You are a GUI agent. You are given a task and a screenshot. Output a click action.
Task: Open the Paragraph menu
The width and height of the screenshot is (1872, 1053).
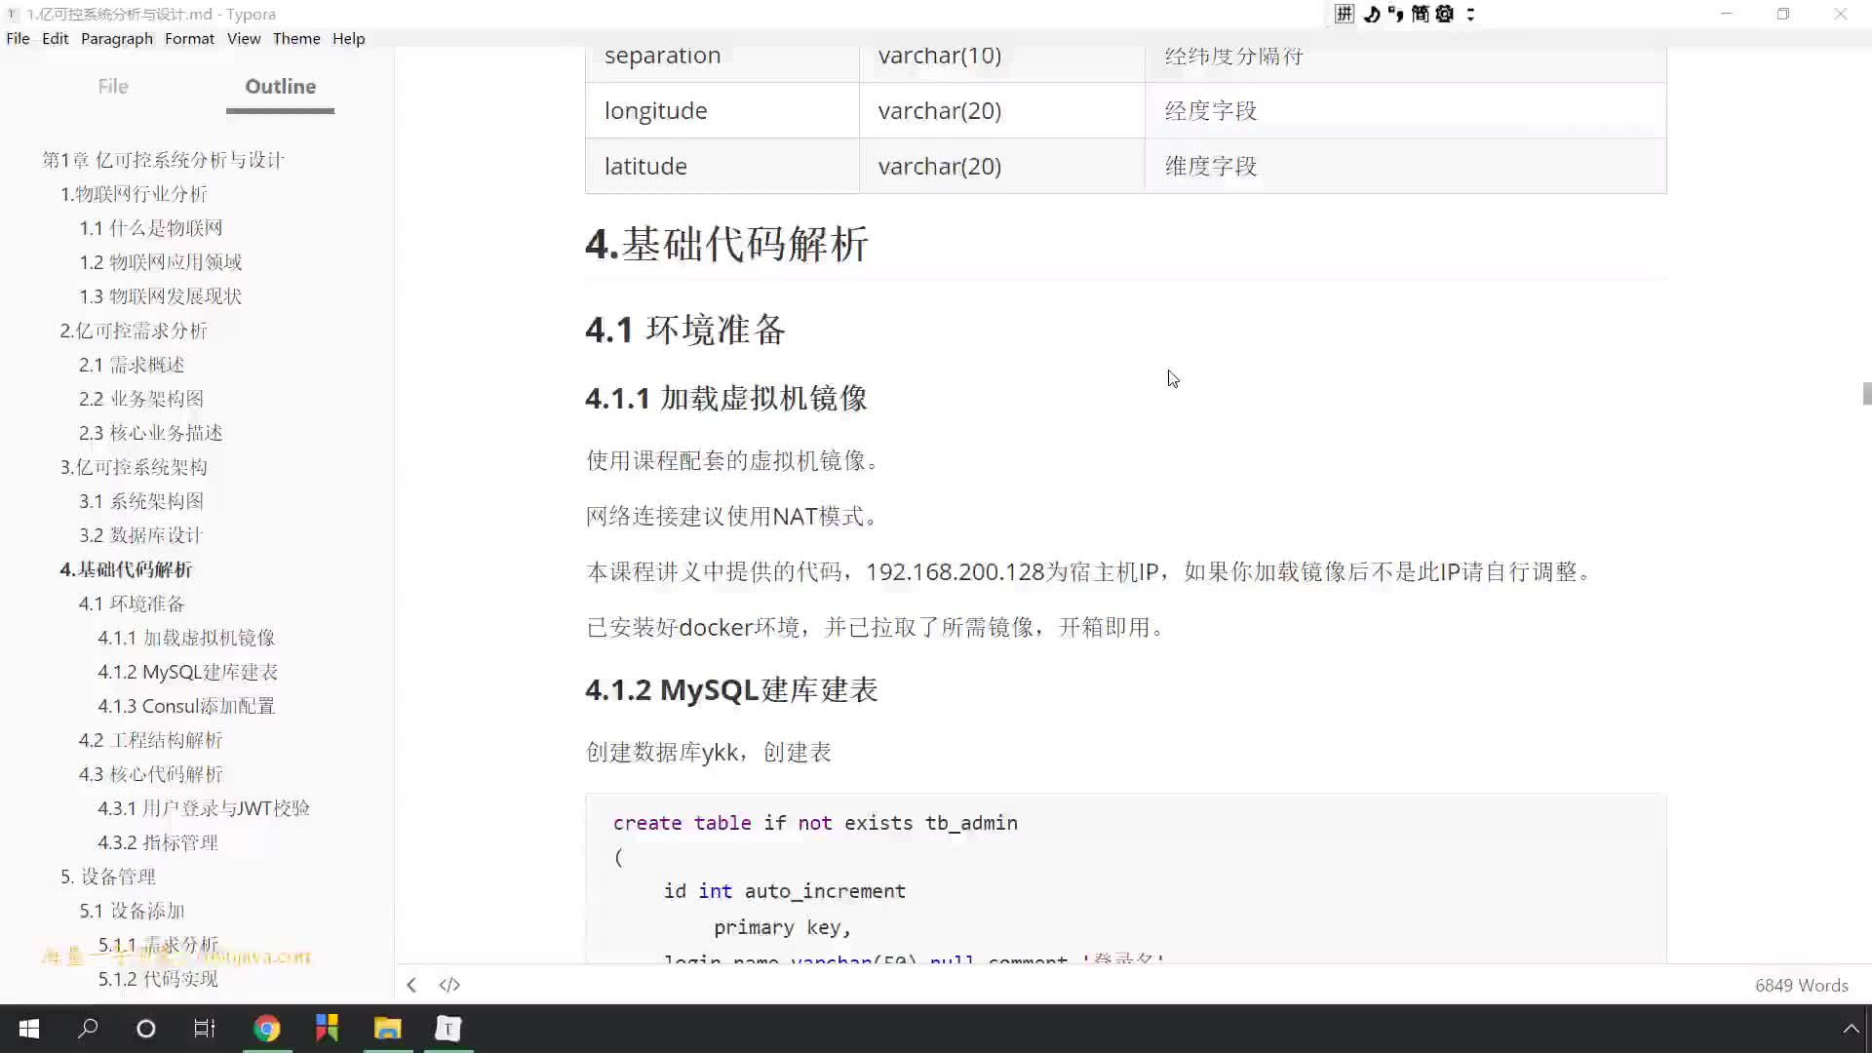pos(117,38)
